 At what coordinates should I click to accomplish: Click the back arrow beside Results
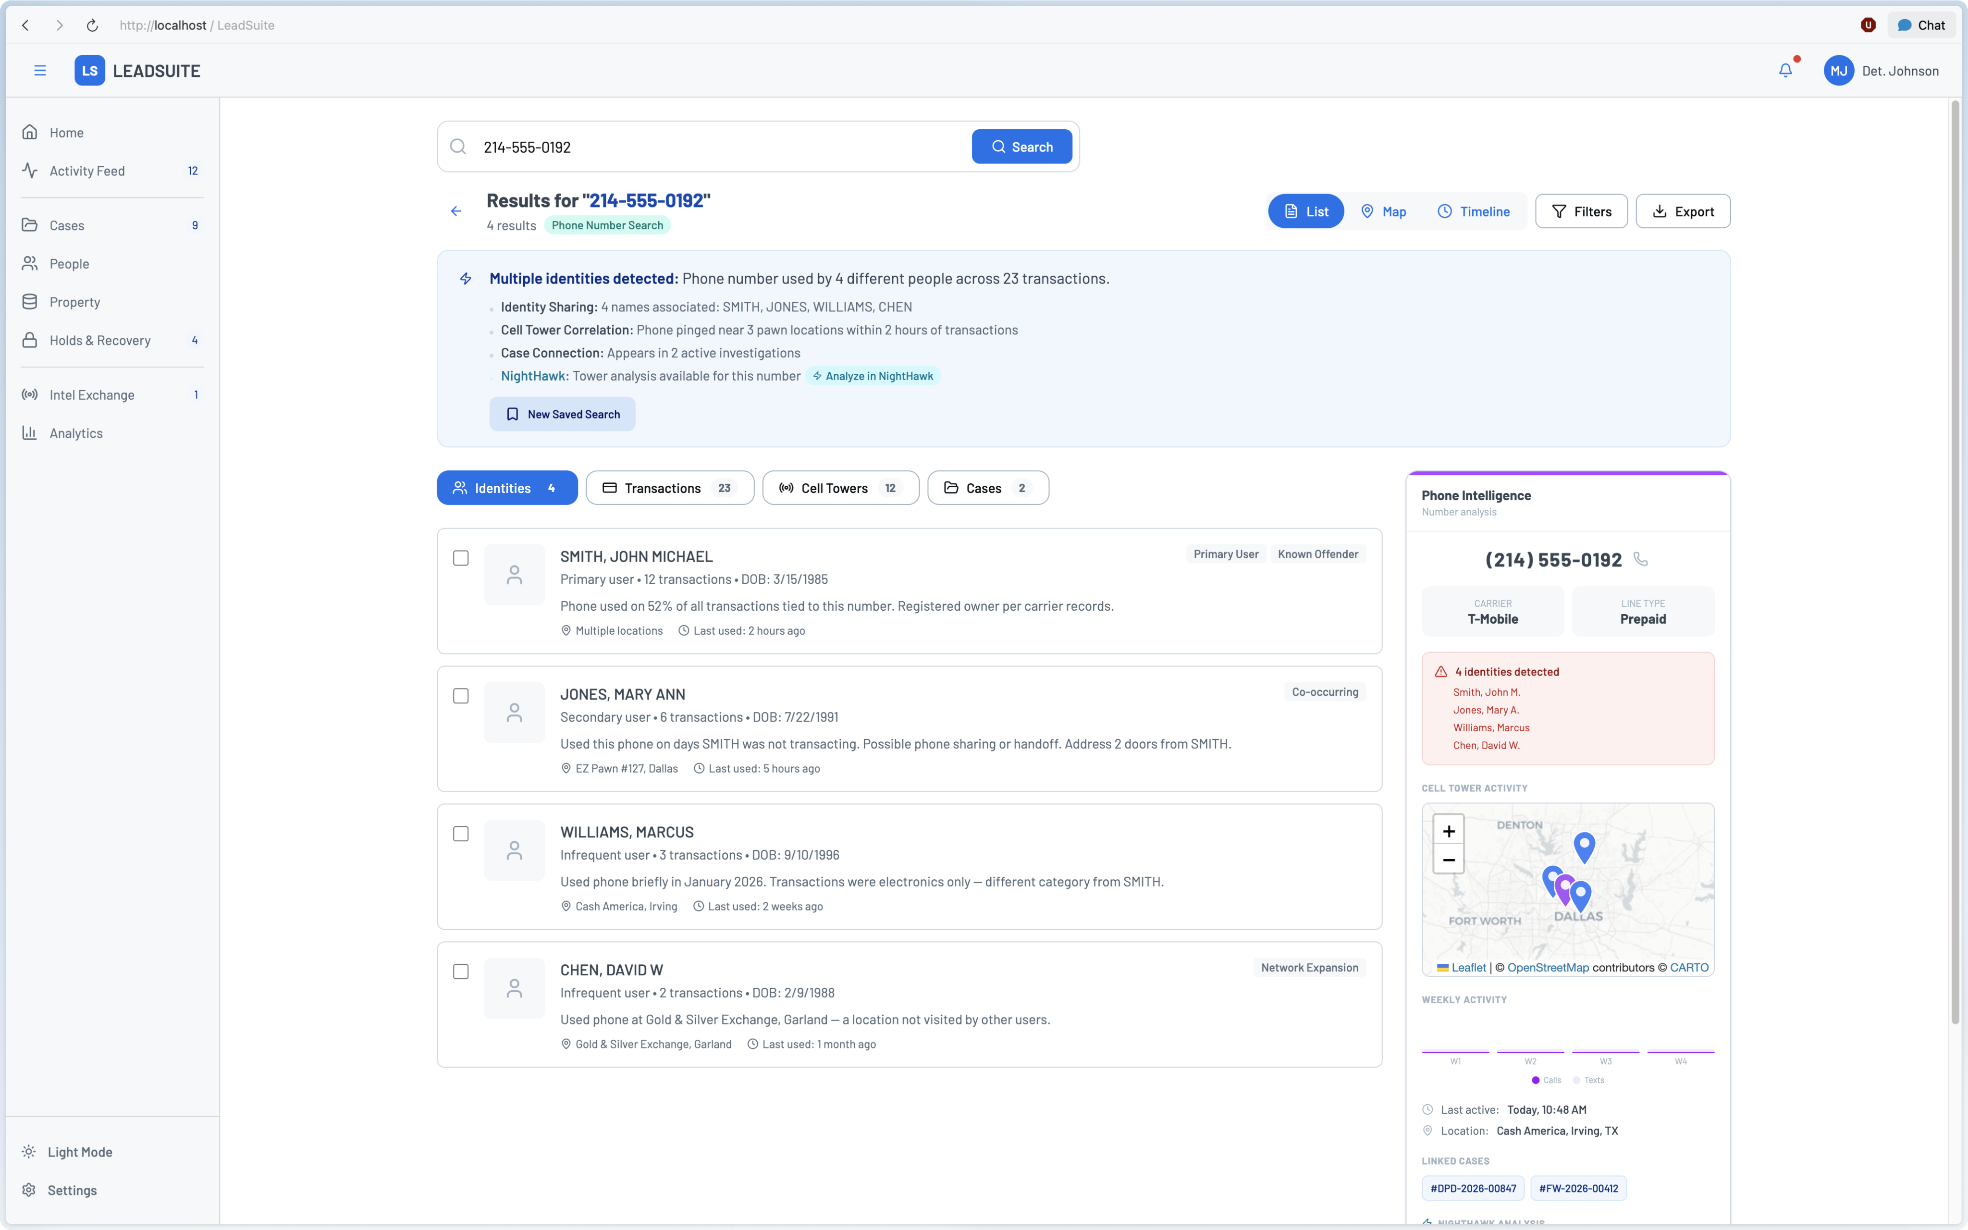coord(456,211)
